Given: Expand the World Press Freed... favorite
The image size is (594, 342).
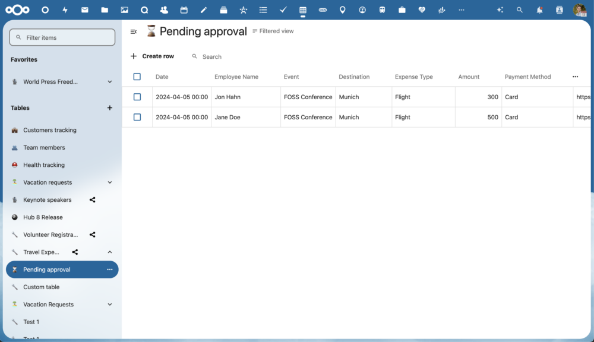Looking at the screenshot, I should point(109,81).
